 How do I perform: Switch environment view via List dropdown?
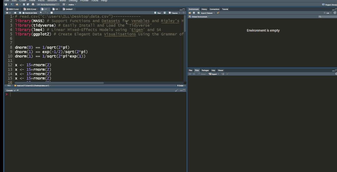click(x=328, y=13)
